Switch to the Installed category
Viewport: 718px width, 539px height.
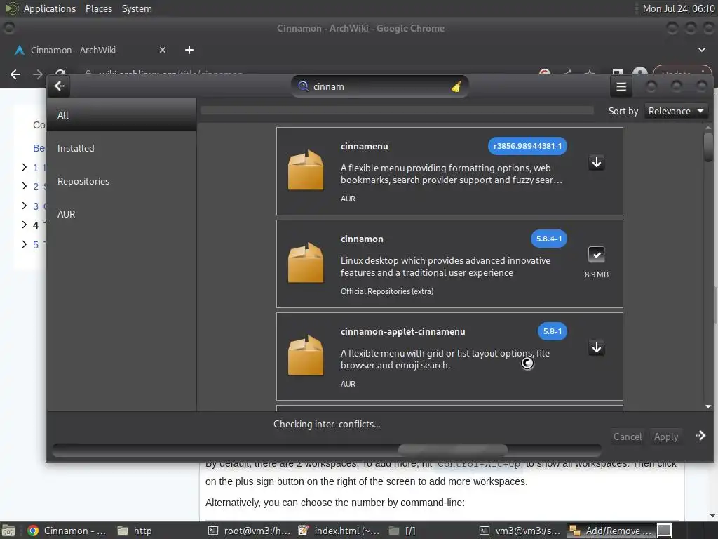pyautogui.click(x=122, y=148)
